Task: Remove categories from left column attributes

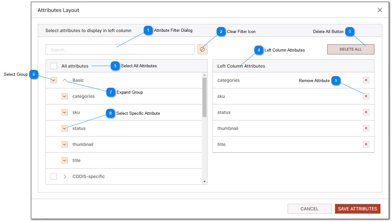Action: point(366,80)
